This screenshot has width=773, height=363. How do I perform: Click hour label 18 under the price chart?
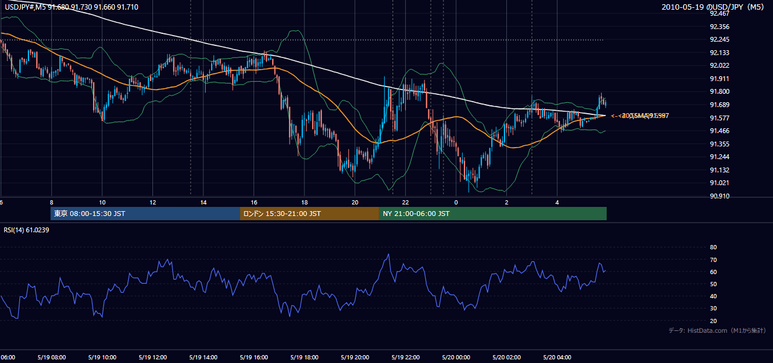pyautogui.click(x=305, y=203)
